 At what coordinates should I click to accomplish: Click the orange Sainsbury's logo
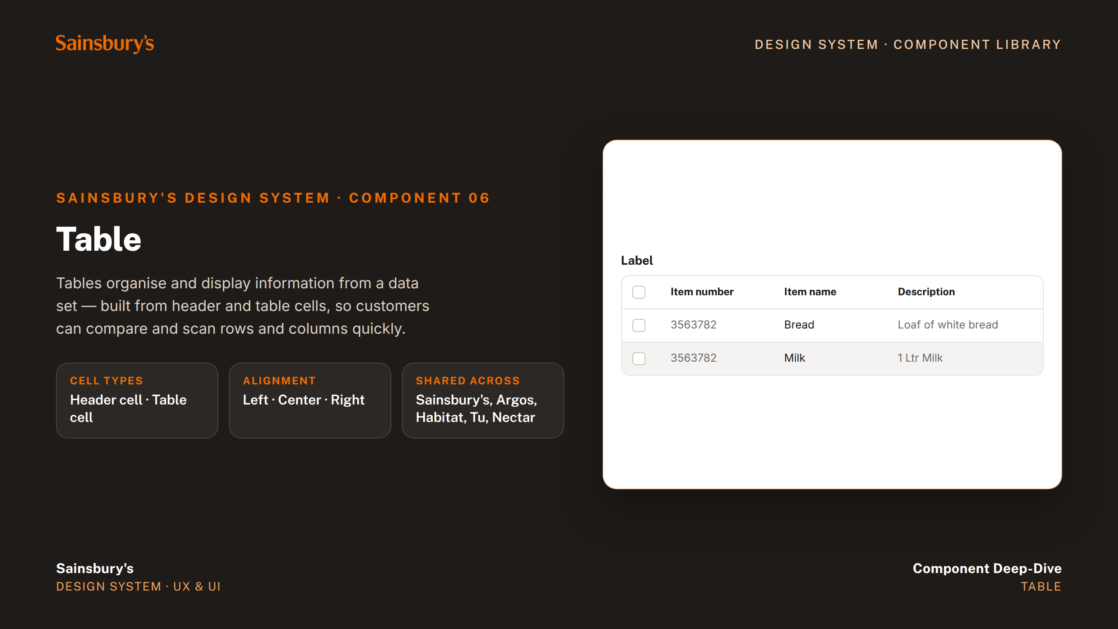point(105,44)
